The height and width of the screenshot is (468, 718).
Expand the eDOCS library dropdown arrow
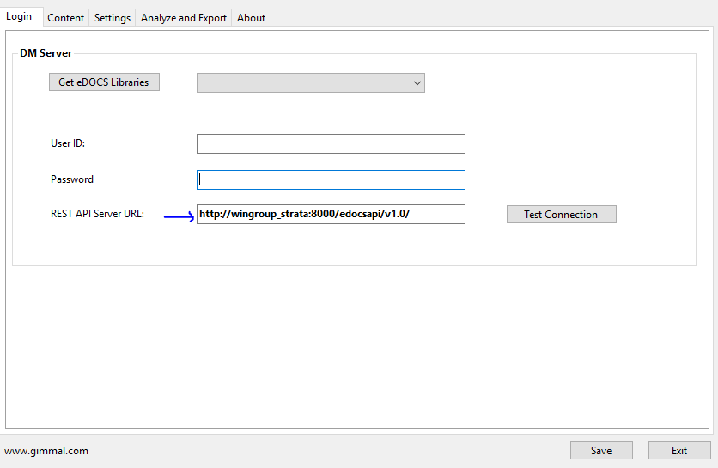click(x=417, y=83)
